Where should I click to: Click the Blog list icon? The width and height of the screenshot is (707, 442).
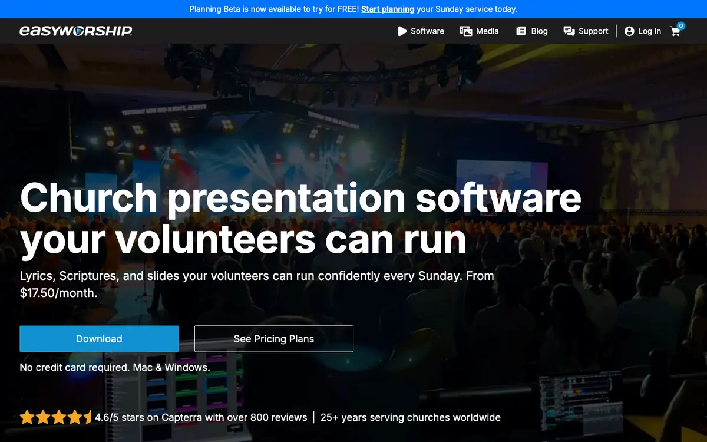521,31
